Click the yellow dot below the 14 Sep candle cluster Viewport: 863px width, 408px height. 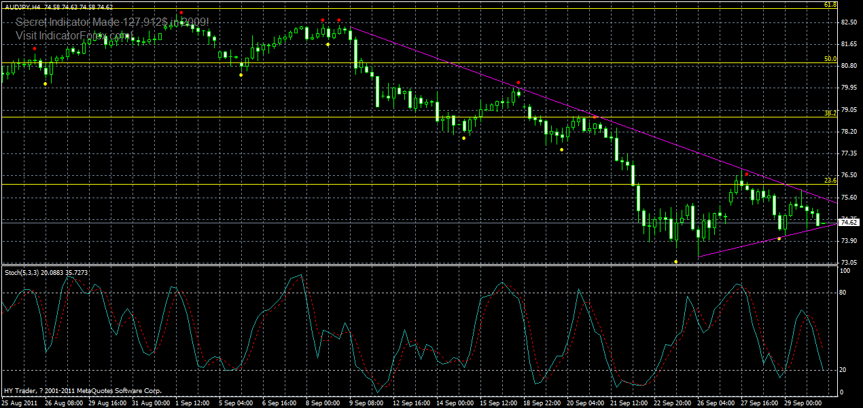(463, 138)
